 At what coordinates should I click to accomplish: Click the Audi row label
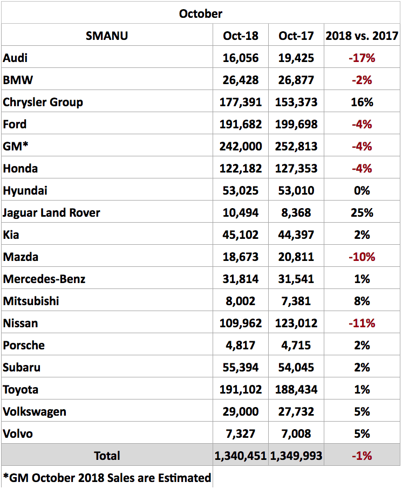coord(15,58)
